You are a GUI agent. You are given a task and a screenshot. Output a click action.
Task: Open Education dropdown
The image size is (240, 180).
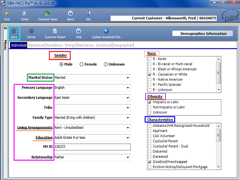(128, 138)
